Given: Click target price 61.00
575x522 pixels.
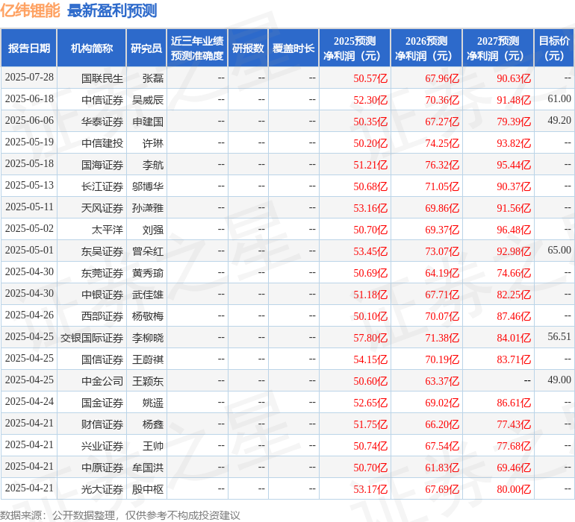Looking at the screenshot, I should pyautogui.click(x=559, y=99).
